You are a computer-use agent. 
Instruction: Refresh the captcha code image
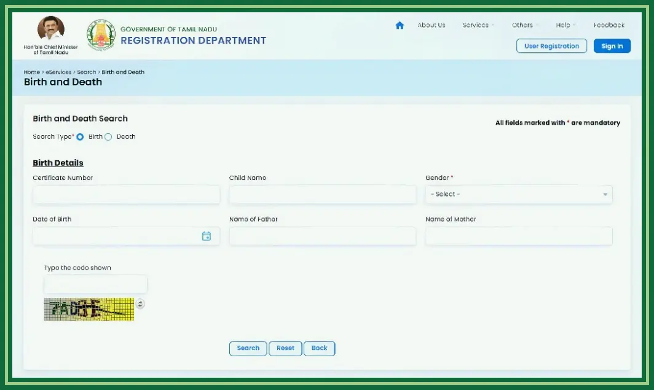pos(140,304)
